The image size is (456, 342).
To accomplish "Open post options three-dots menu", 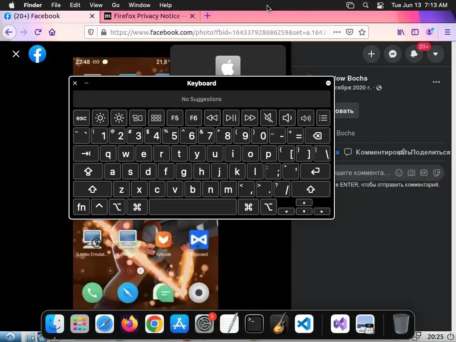I will point(436,82).
